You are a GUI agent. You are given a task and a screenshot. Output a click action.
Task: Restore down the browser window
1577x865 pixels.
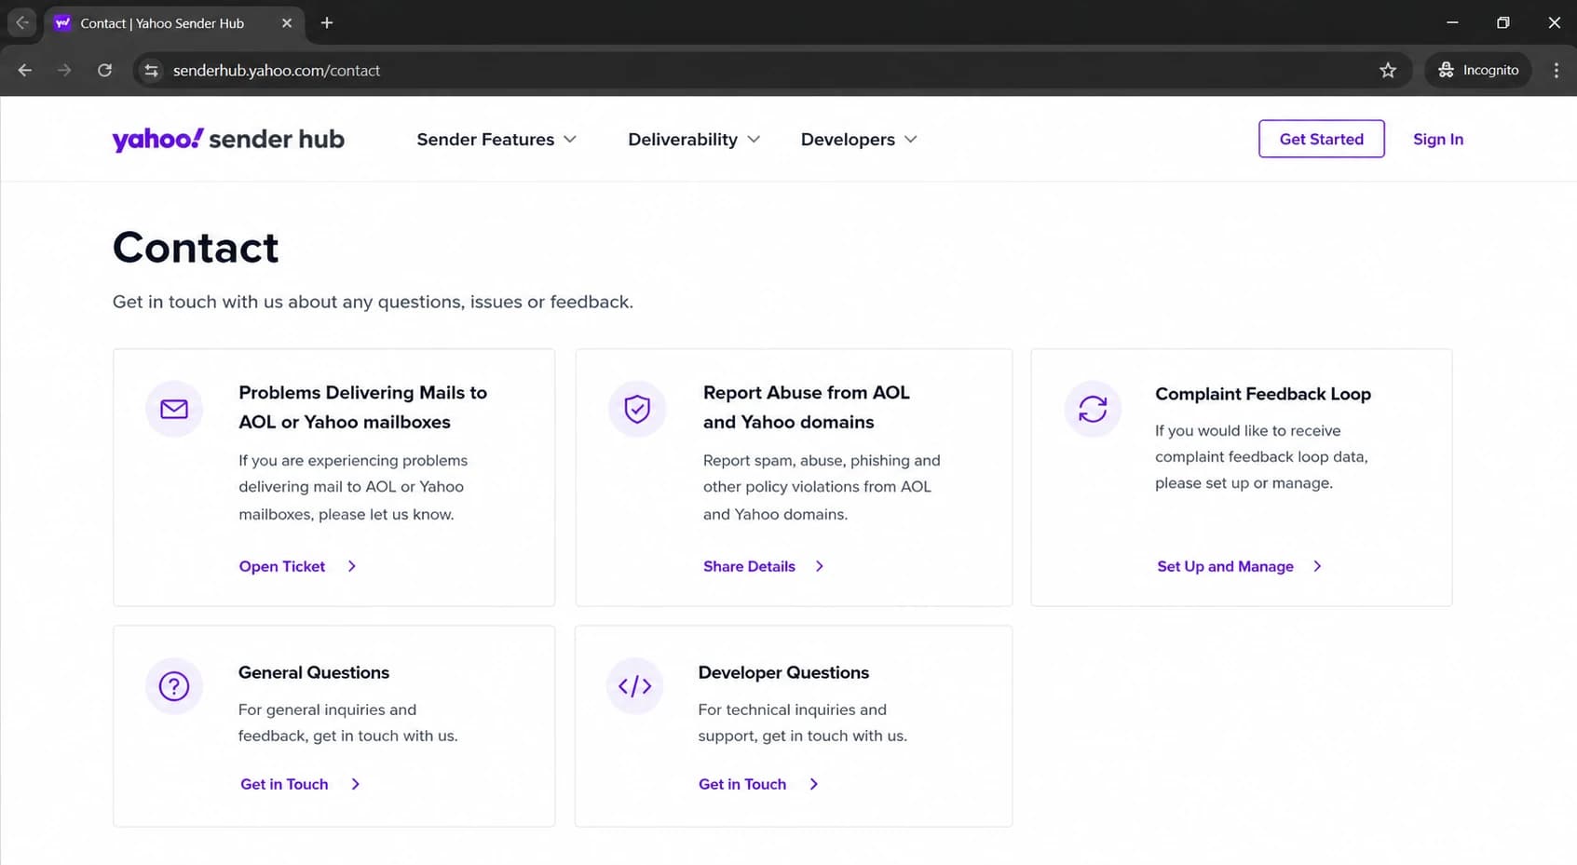1502,23
